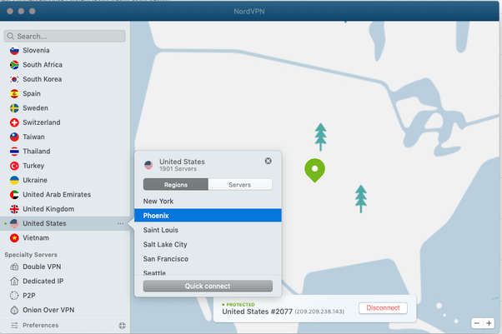
Task: Click the Quick connect button
Action: [208, 286]
